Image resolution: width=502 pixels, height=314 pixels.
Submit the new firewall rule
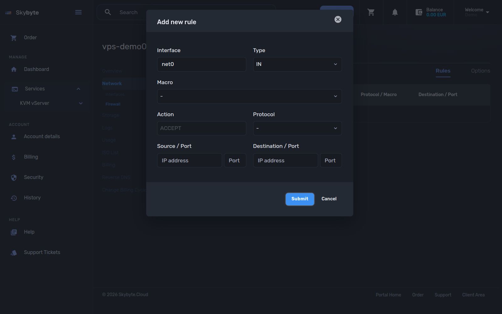(x=300, y=199)
